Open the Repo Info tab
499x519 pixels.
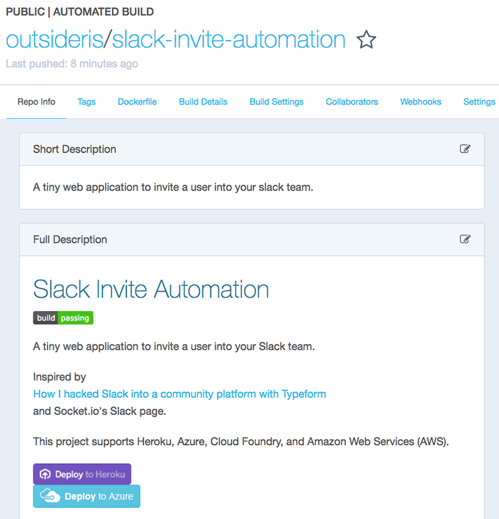(37, 102)
